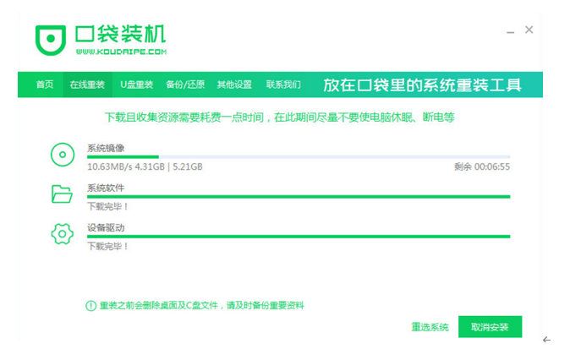Open the U盘重装 tab

click(136, 85)
